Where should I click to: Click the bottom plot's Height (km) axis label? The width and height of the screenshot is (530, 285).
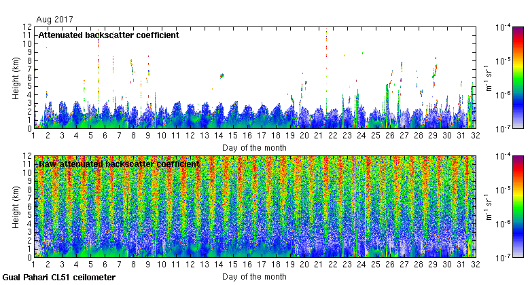15,207
